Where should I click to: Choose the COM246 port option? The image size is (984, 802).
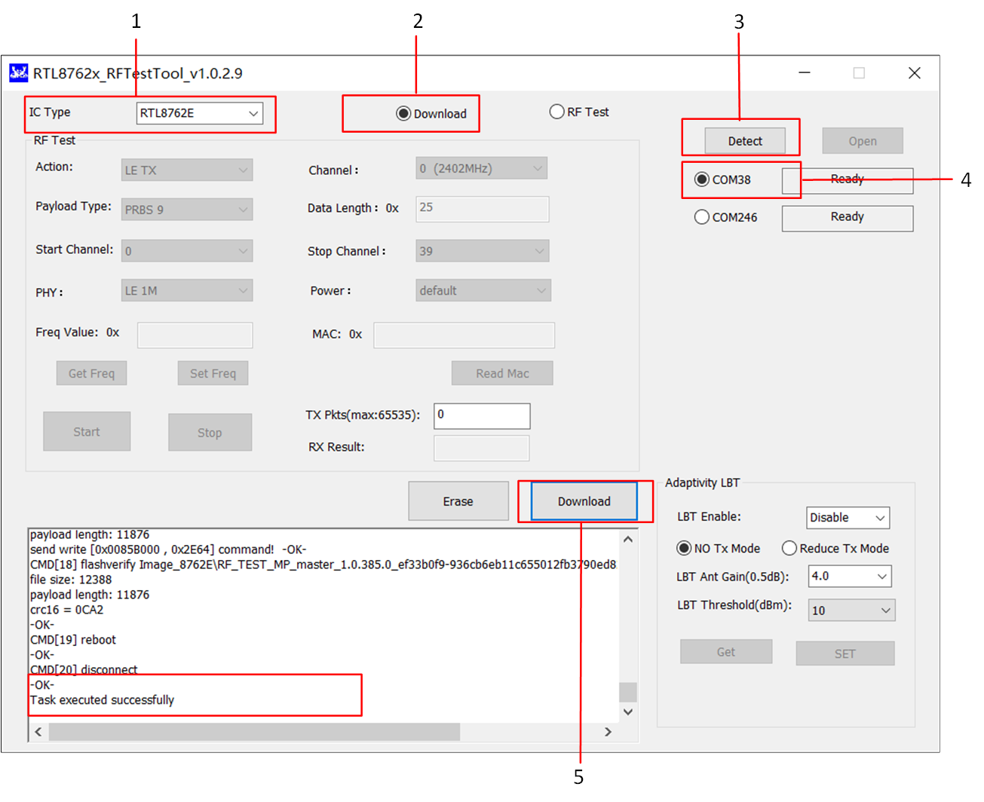coord(702,217)
